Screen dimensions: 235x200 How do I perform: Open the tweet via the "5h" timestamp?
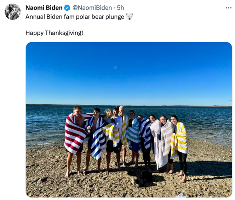coord(120,8)
